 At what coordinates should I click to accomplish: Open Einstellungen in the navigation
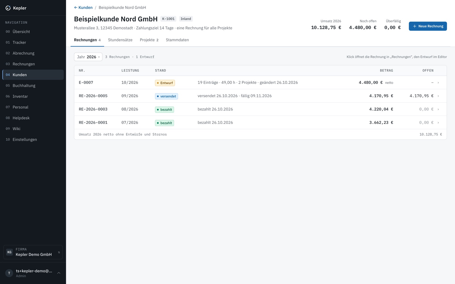tap(33, 139)
